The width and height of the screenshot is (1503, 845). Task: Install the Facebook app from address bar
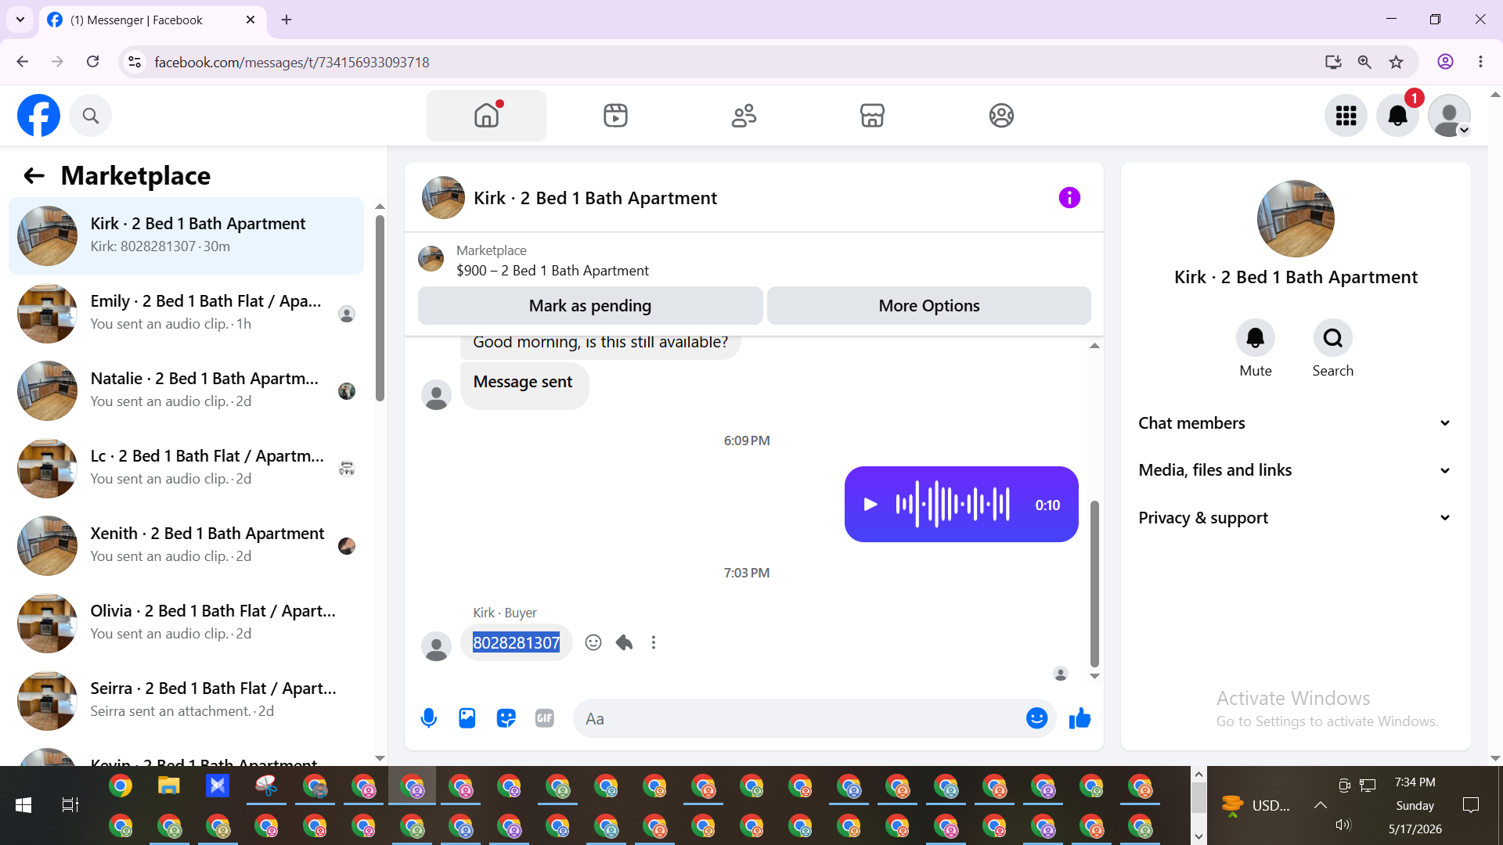(1333, 62)
